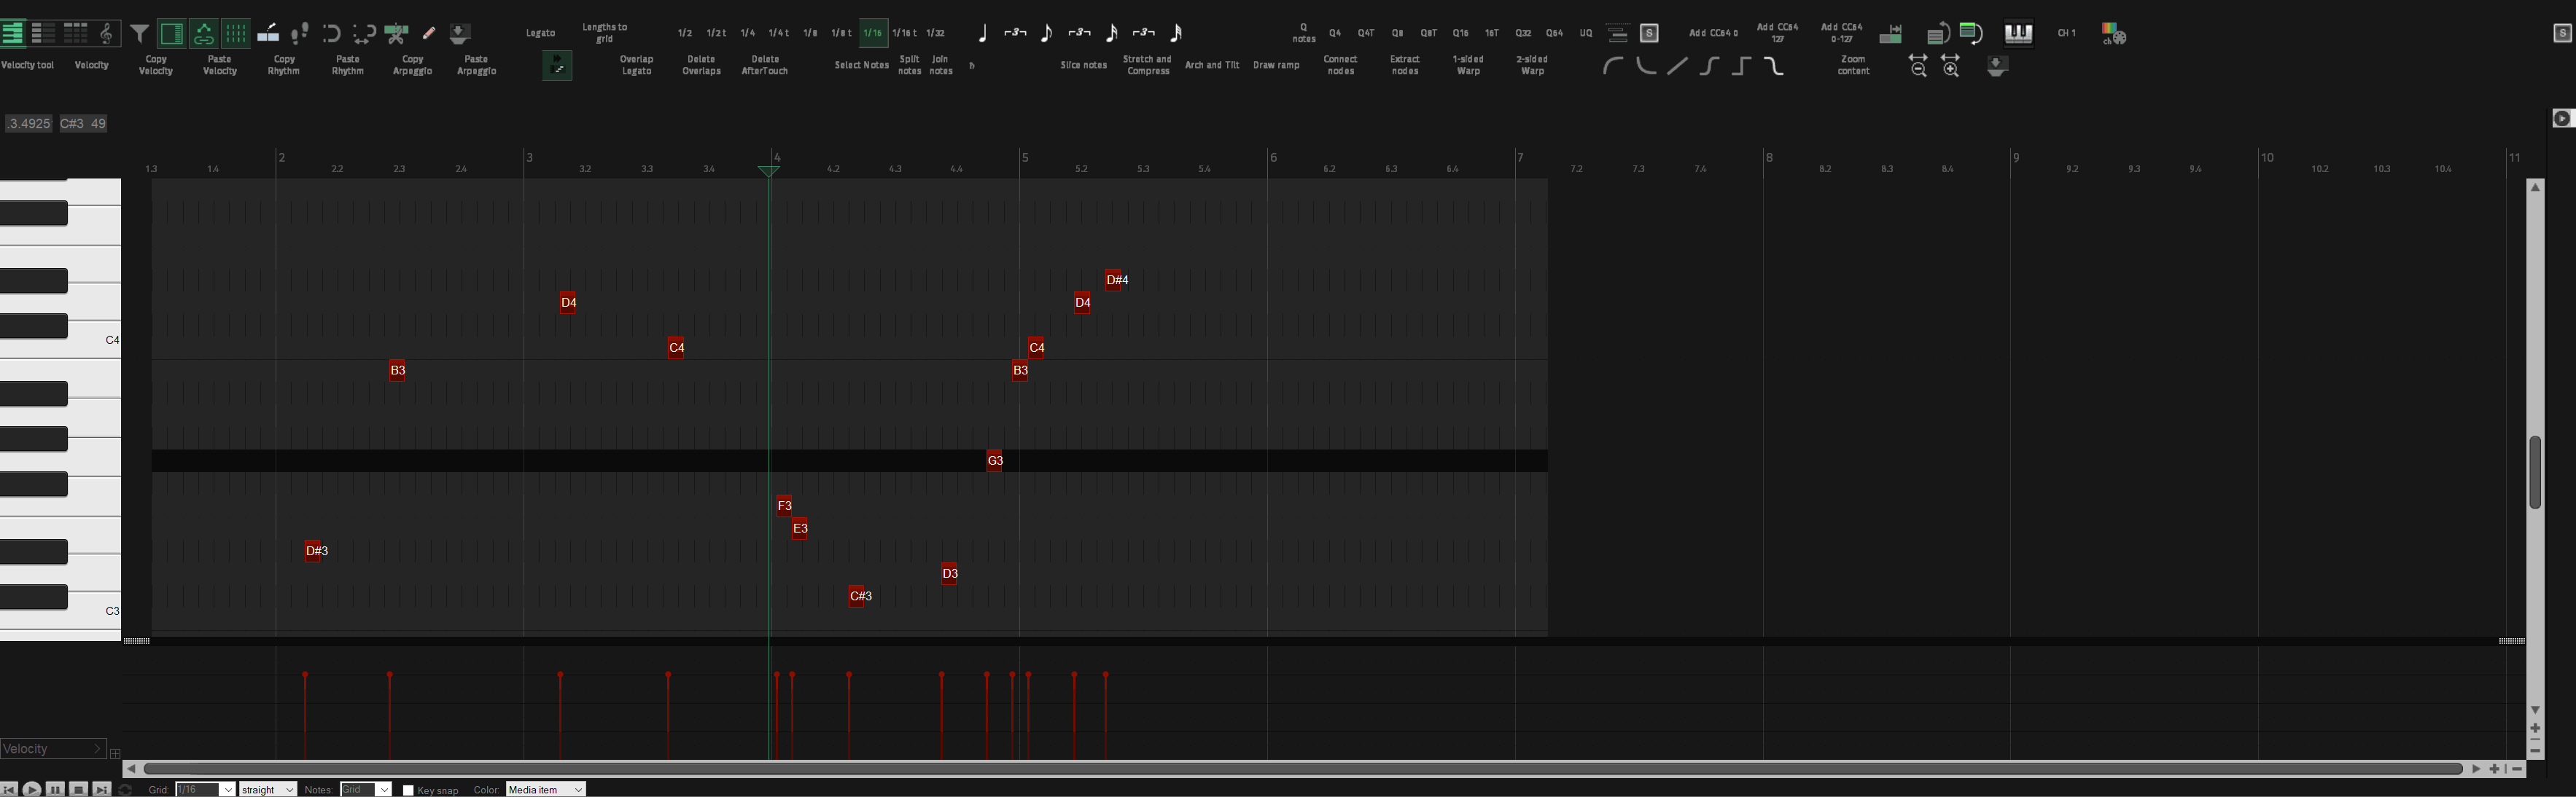Open the Grid size dropdown
This screenshot has height=797, width=2576.
(x=227, y=790)
